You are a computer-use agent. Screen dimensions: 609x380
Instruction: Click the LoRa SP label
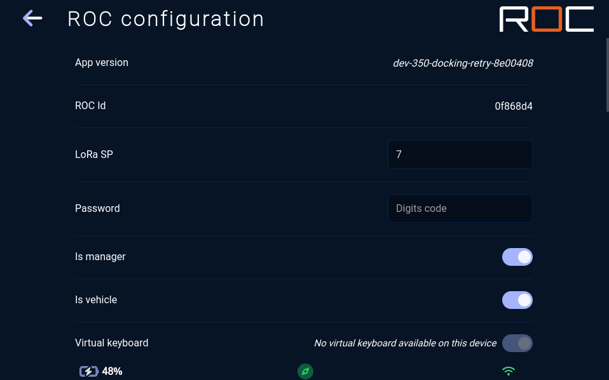click(94, 154)
